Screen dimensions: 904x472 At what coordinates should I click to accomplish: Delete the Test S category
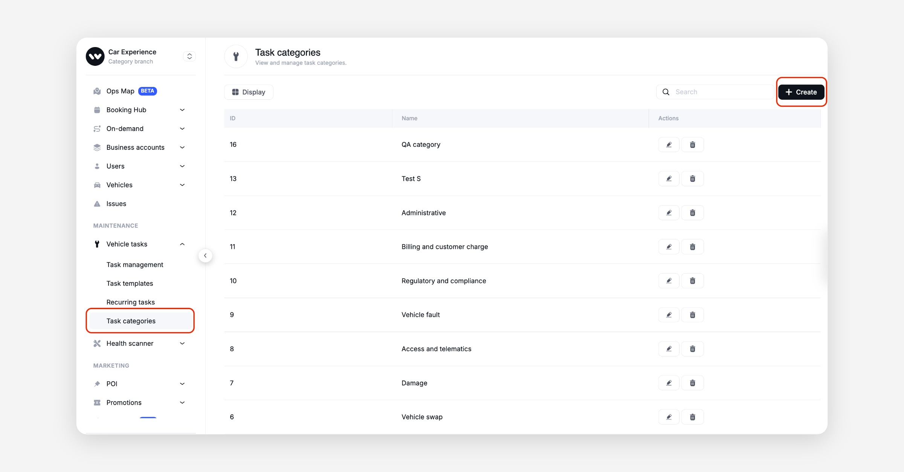pyautogui.click(x=692, y=179)
